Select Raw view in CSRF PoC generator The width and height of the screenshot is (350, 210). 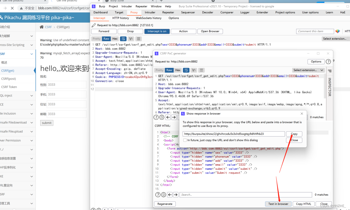(169, 70)
